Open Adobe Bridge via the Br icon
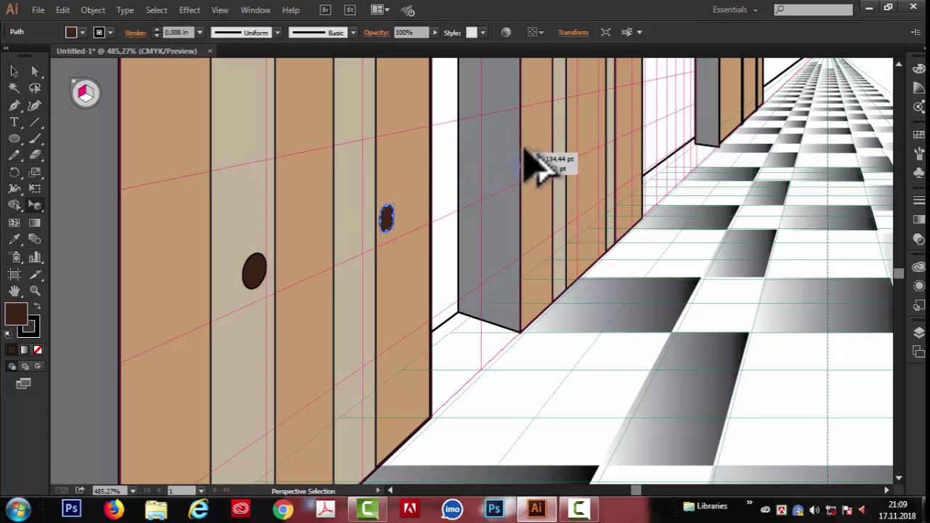 [325, 10]
